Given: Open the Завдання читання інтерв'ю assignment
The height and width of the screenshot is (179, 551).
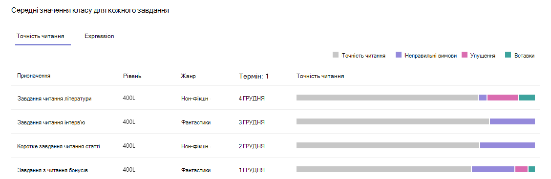Looking at the screenshot, I should coord(51,122).
